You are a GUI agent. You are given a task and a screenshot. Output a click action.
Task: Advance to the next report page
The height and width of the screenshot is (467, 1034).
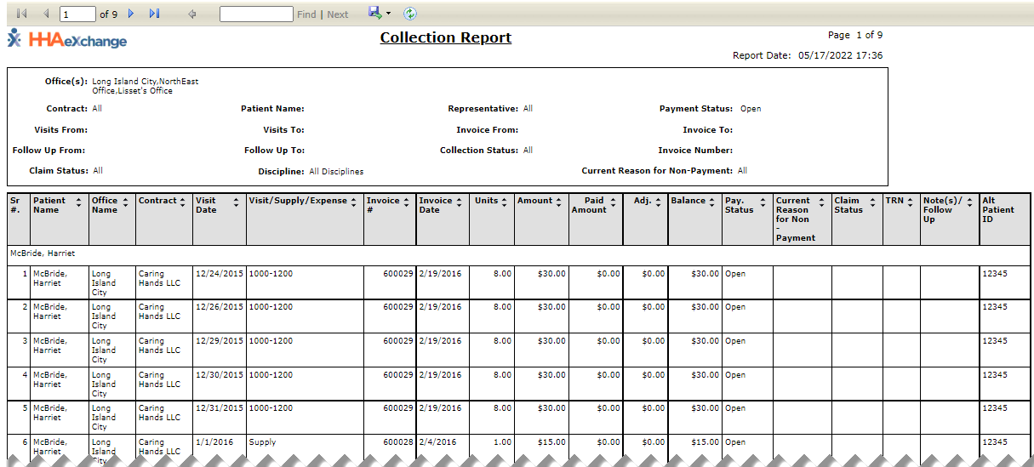click(131, 14)
